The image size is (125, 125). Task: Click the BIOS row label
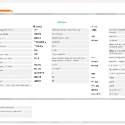[x=93, y=57]
